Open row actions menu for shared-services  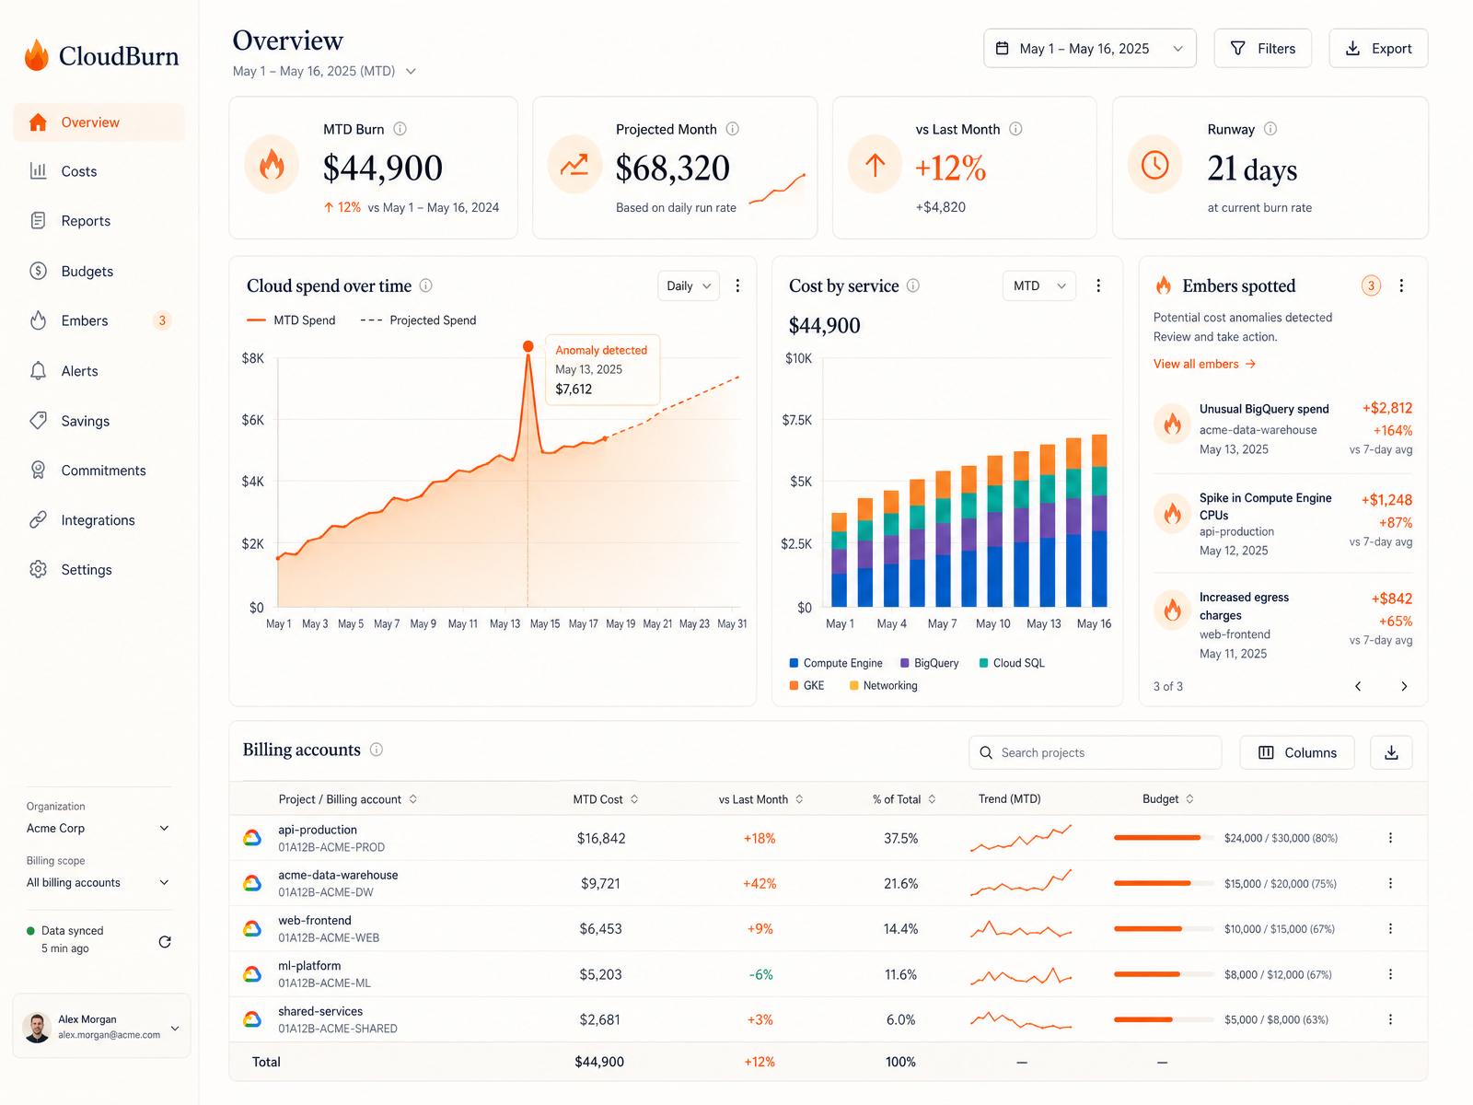coord(1390,1019)
